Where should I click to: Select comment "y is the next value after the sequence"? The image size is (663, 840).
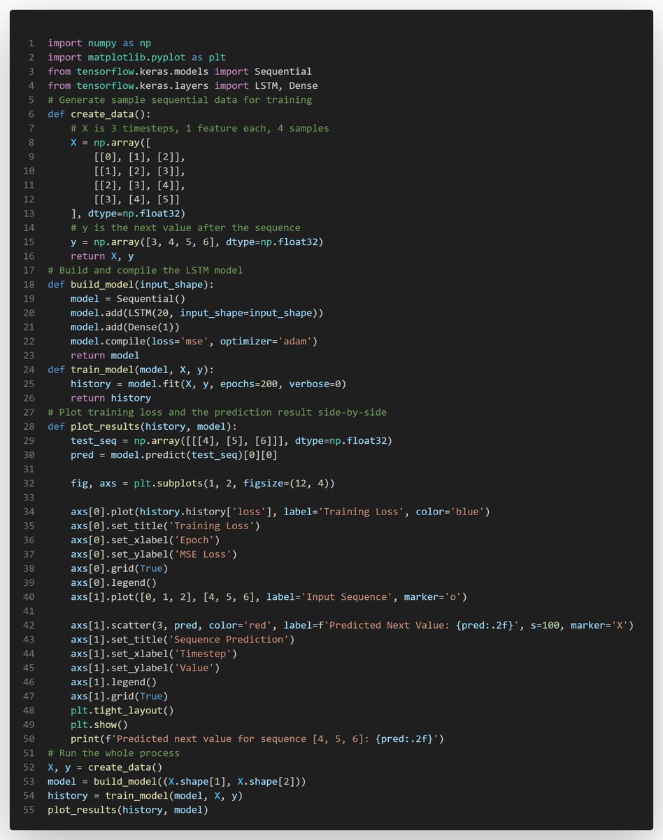click(x=185, y=227)
